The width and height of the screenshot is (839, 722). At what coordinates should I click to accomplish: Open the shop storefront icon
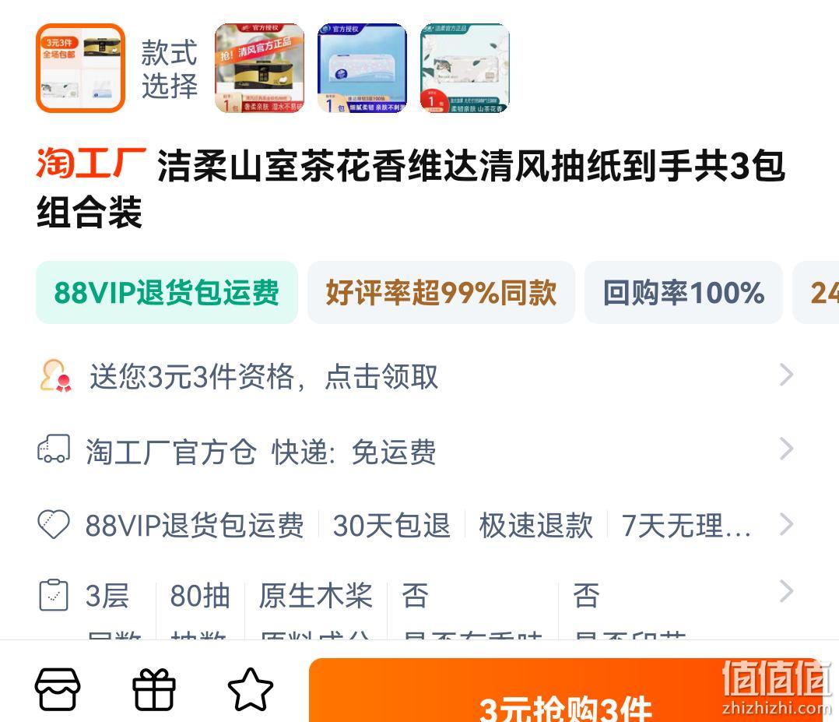point(58,689)
